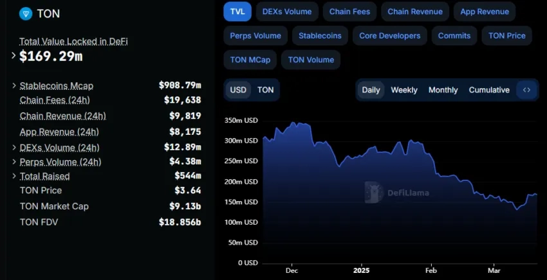Click the TON logo icon
The height and width of the screenshot is (280, 547).
point(26,13)
